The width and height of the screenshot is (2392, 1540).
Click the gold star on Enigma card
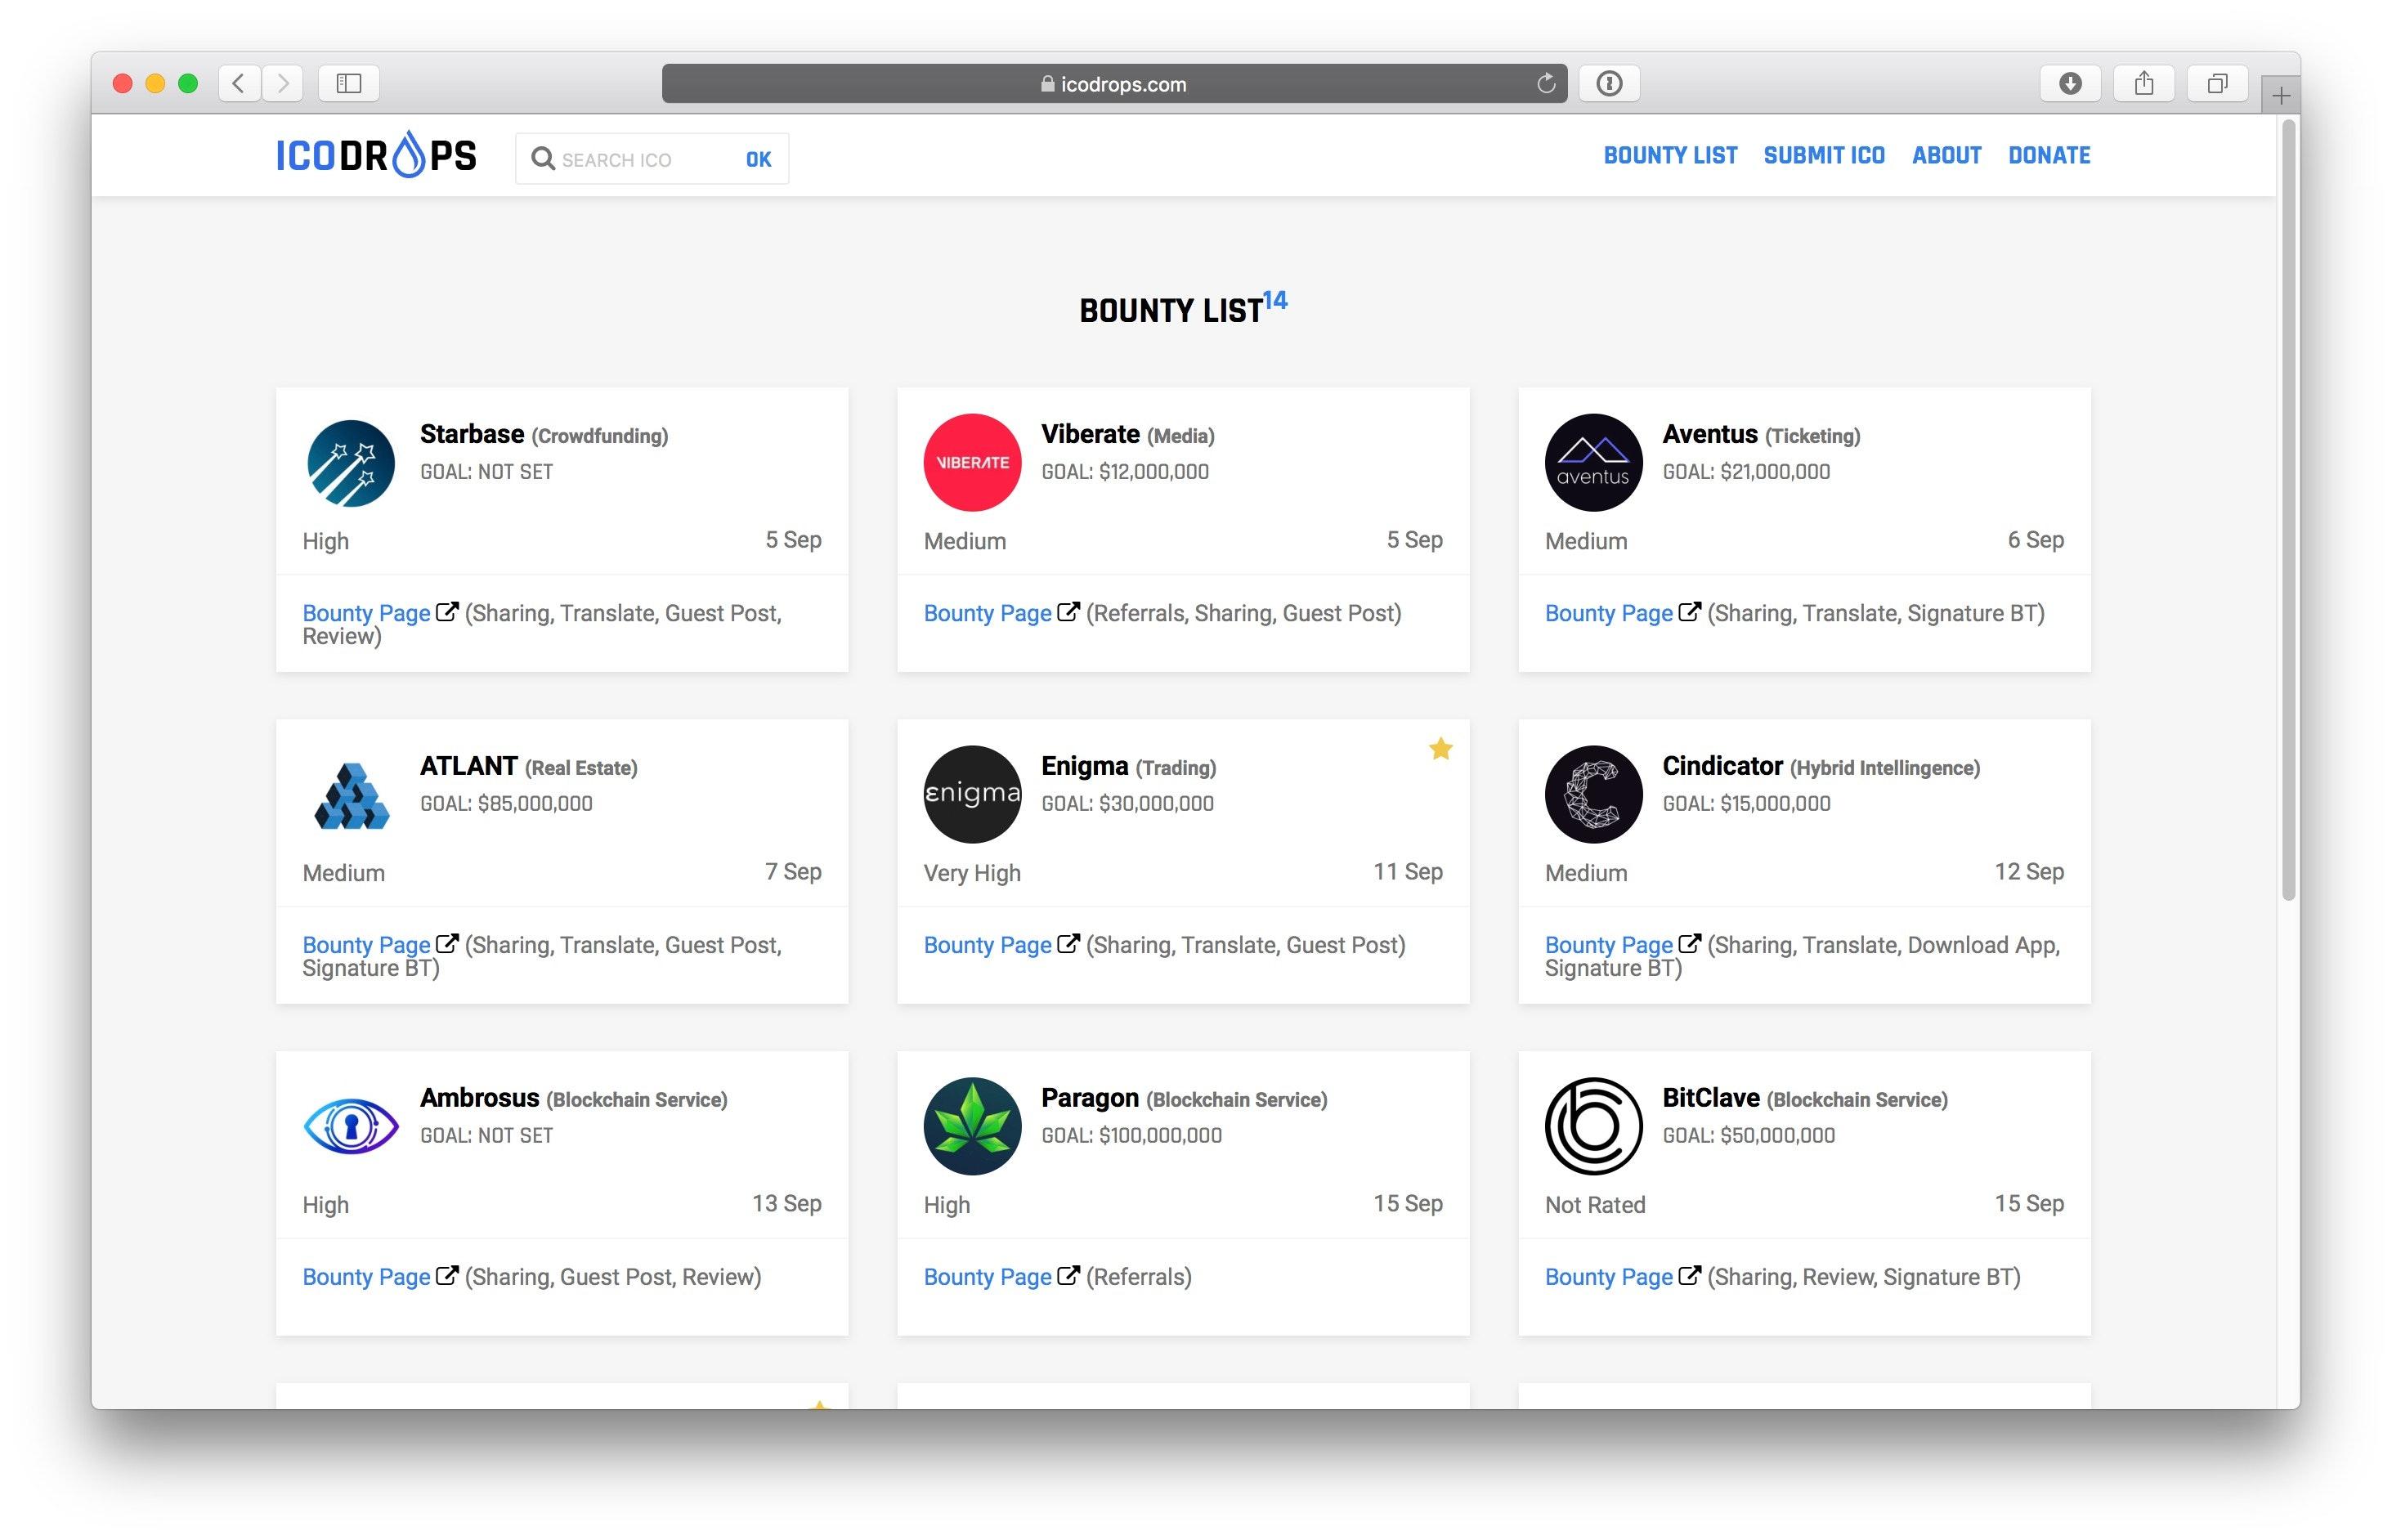coord(1440,749)
